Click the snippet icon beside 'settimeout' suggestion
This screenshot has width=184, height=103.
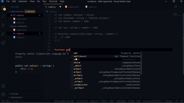point(72,56)
